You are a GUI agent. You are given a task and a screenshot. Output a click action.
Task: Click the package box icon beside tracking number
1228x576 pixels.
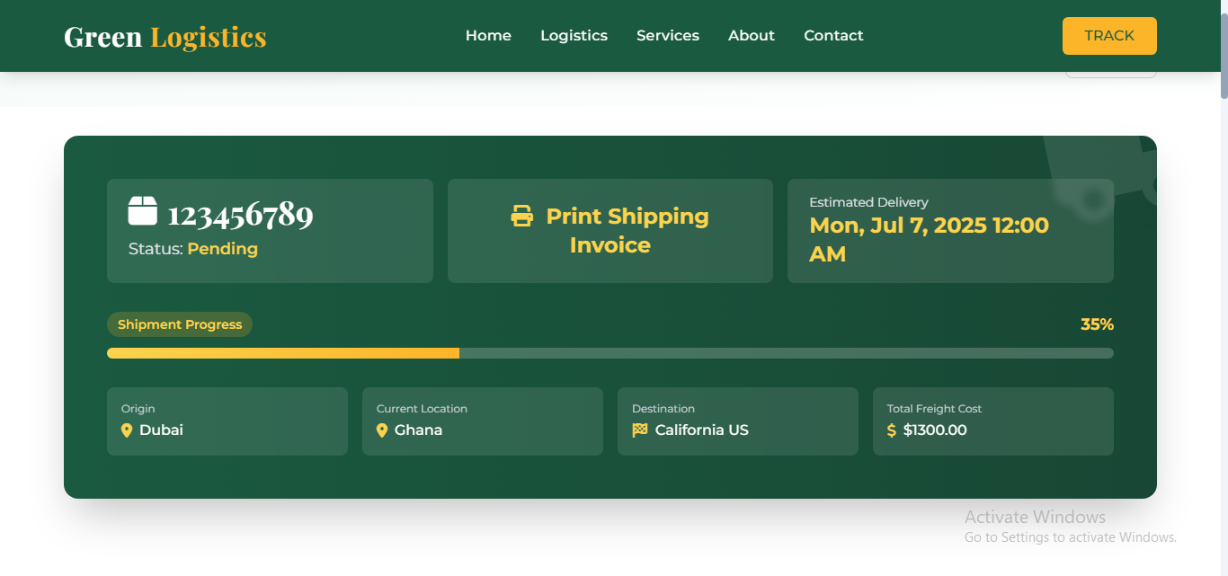pyautogui.click(x=142, y=211)
